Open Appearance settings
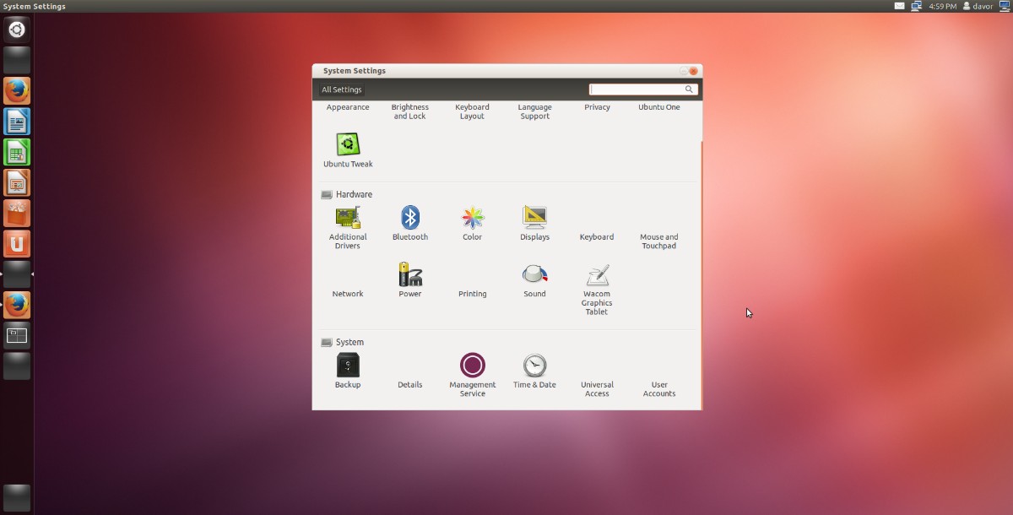This screenshot has width=1013, height=515. point(348,107)
